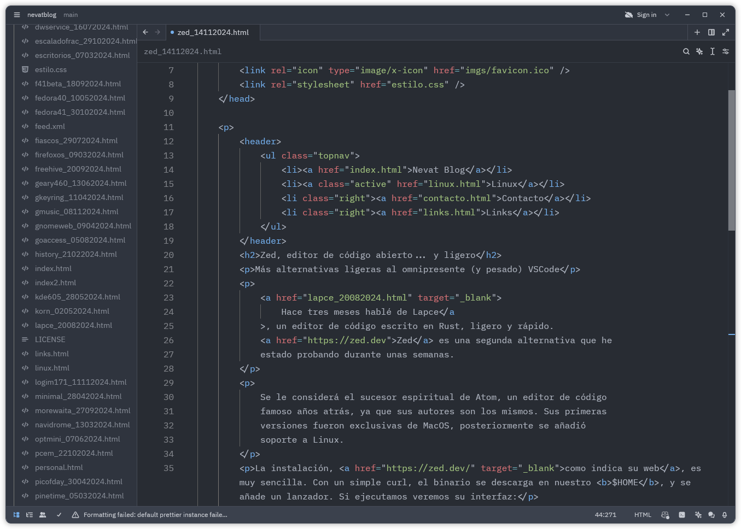Open logim171_11112024.html file
This screenshot has width=741, height=529.
(80, 382)
